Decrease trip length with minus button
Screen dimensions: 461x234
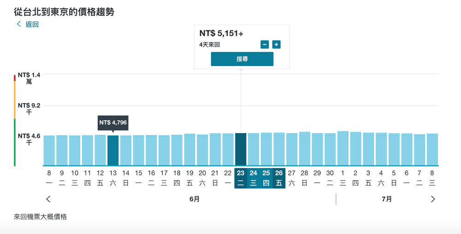[x=265, y=45]
